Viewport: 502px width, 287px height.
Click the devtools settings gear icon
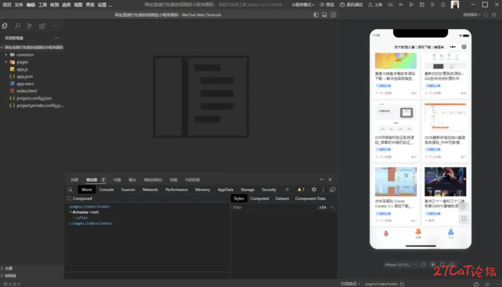pyautogui.click(x=314, y=190)
